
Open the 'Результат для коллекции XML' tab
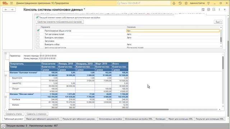(210, 119)
